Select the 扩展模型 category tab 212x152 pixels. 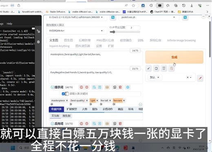coord(72,109)
